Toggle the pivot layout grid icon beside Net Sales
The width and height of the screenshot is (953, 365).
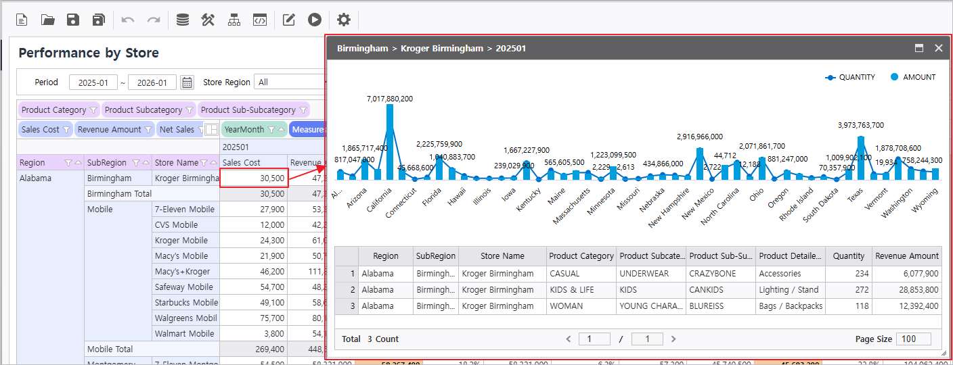click(x=211, y=130)
